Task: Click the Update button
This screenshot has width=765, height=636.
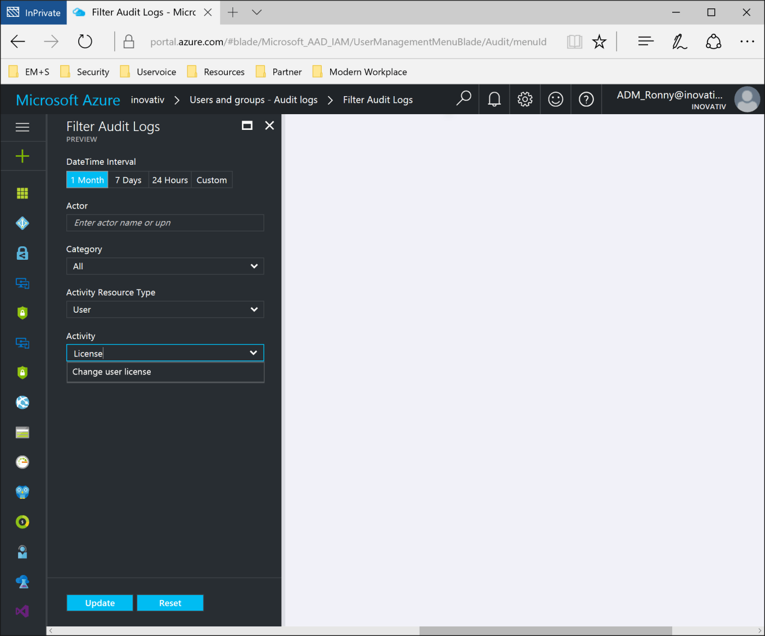Action: click(x=100, y=602)
